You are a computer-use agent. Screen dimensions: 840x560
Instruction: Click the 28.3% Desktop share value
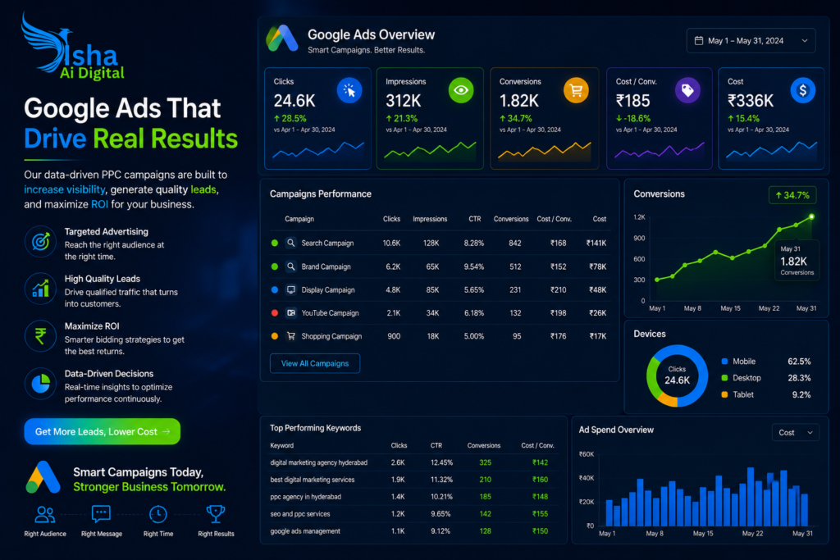(799, 378)
